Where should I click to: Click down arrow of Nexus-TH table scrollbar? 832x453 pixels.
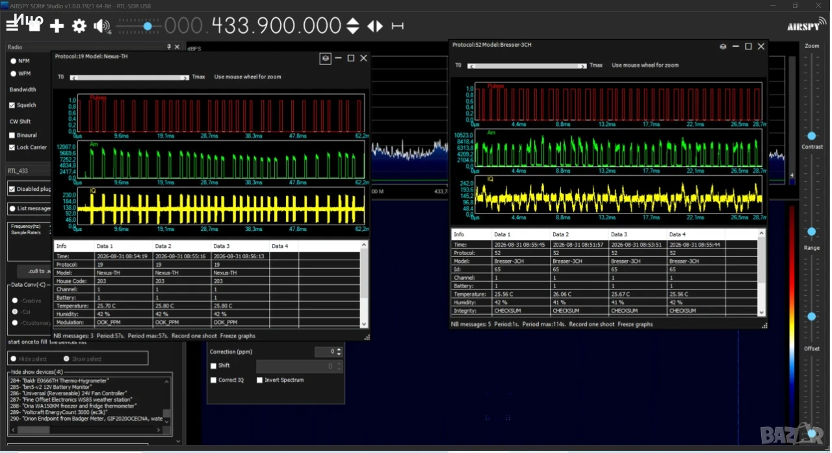[364, 323]
